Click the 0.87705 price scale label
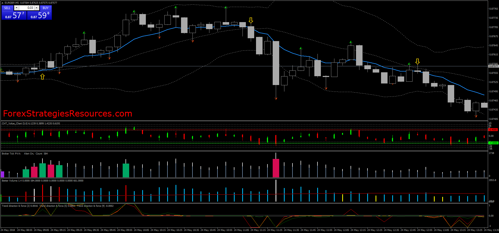The height and width of the screenshot is (233, 499). [x=494, y=27]
